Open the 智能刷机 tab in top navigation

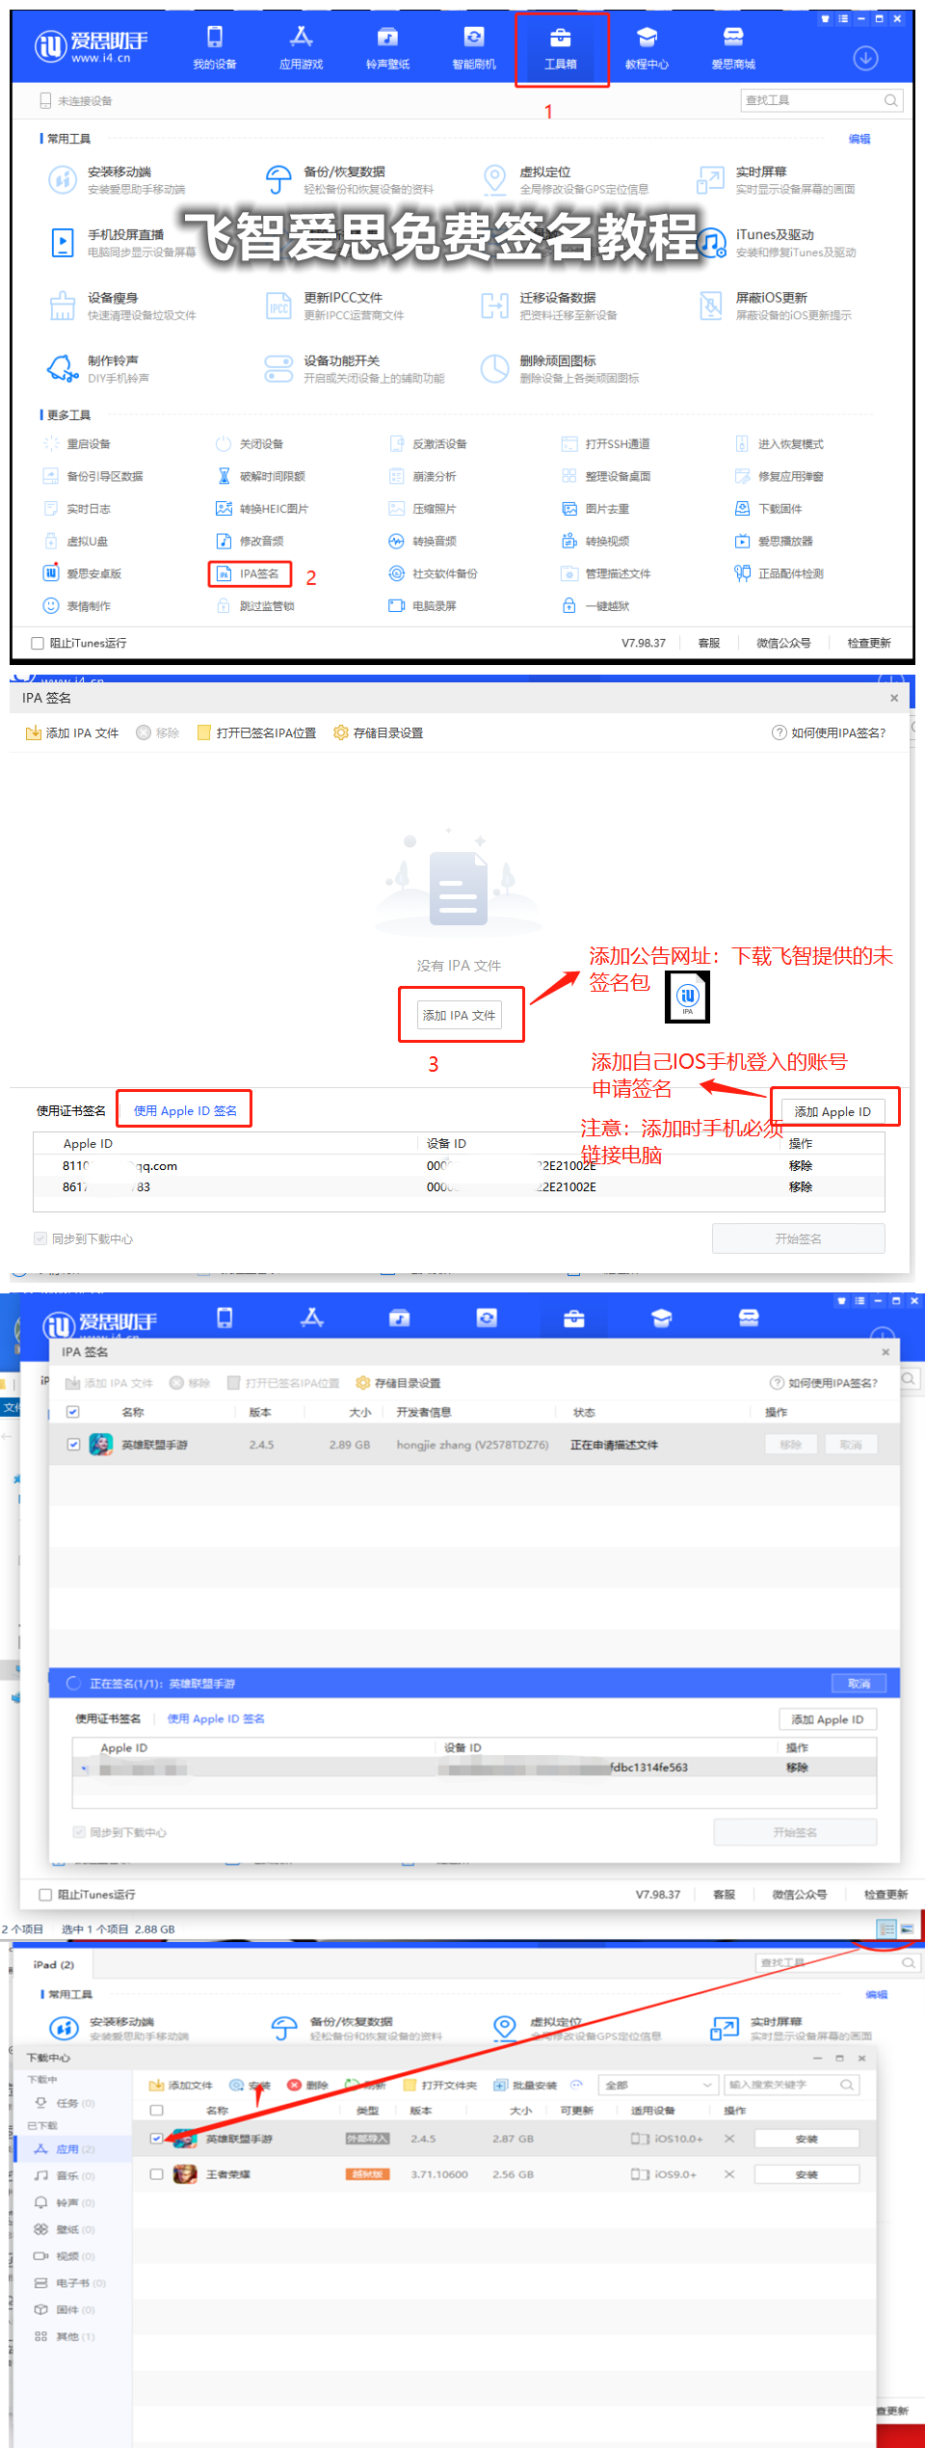474,48
